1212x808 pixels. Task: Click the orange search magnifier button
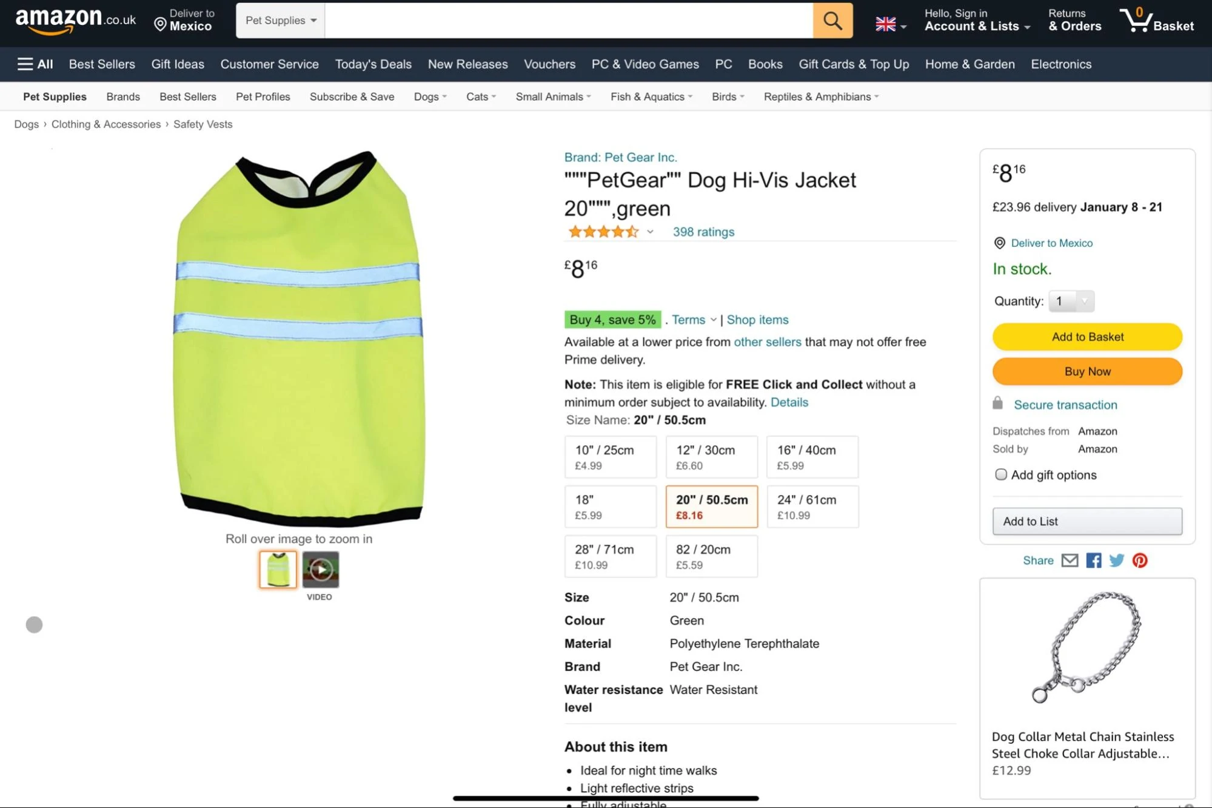pyautogui.click(x=832, y=21)
